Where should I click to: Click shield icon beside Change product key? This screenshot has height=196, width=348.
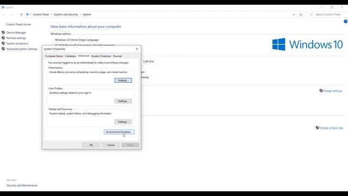pos(317,128)
